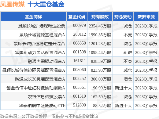Screen dimensions: 159x119
Task: Click the 数据来源 column header
Action: [x=146, y=17]
